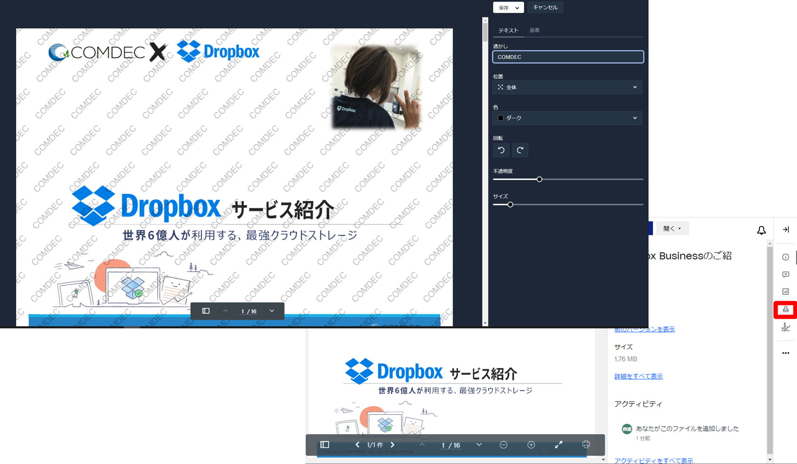Open the 位置 position dropdown showing 全体
This screenshot has height=464, width=797.
567,87
